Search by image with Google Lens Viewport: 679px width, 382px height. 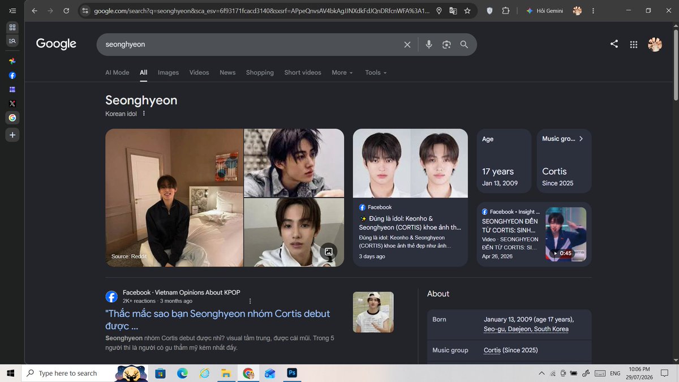coord(446,44)
